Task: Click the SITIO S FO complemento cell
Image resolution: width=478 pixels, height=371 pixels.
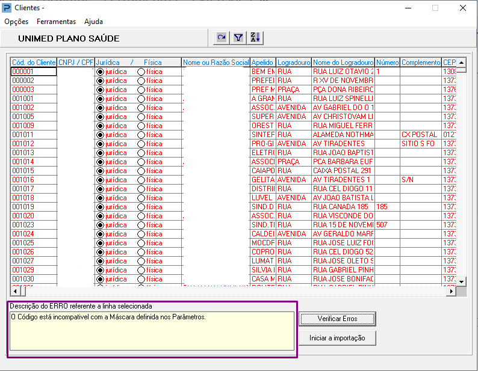Action: [421, 144]
